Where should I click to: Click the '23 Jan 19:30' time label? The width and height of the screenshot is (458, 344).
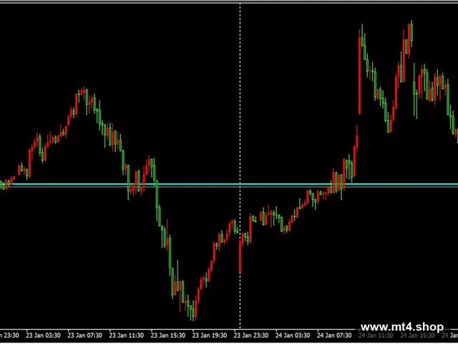coord(210,335)
